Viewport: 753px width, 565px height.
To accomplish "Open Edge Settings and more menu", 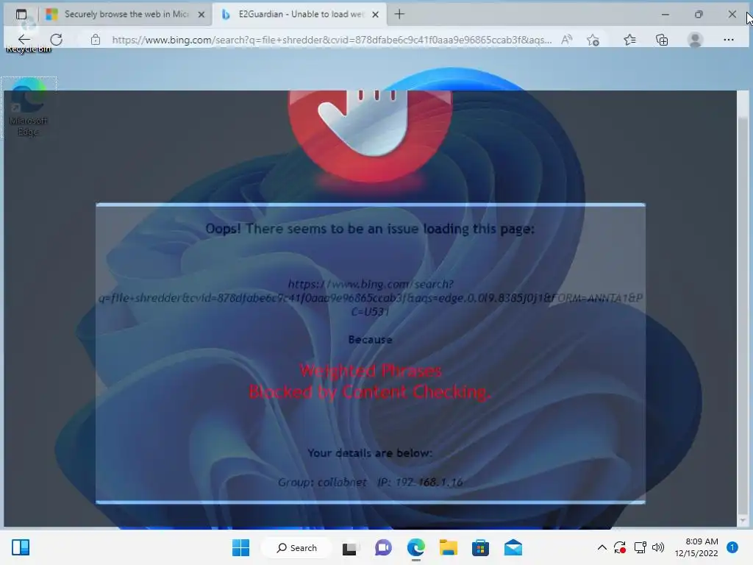I will (729, 40).
